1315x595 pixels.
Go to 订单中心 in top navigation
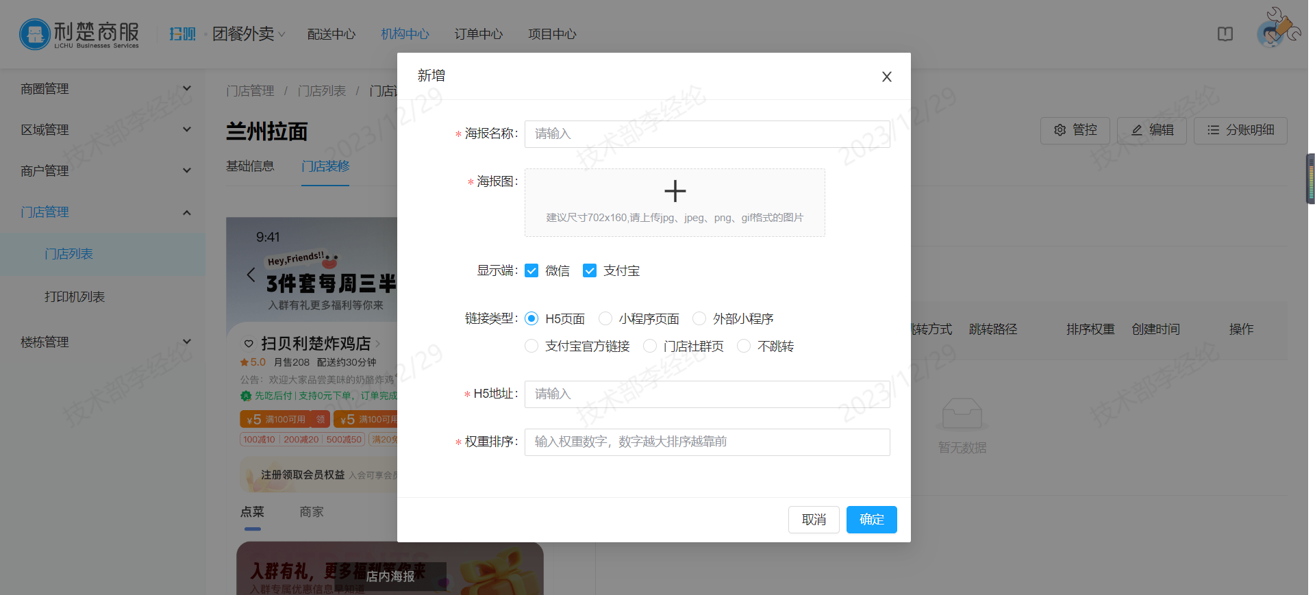click(x=478, y=34)
